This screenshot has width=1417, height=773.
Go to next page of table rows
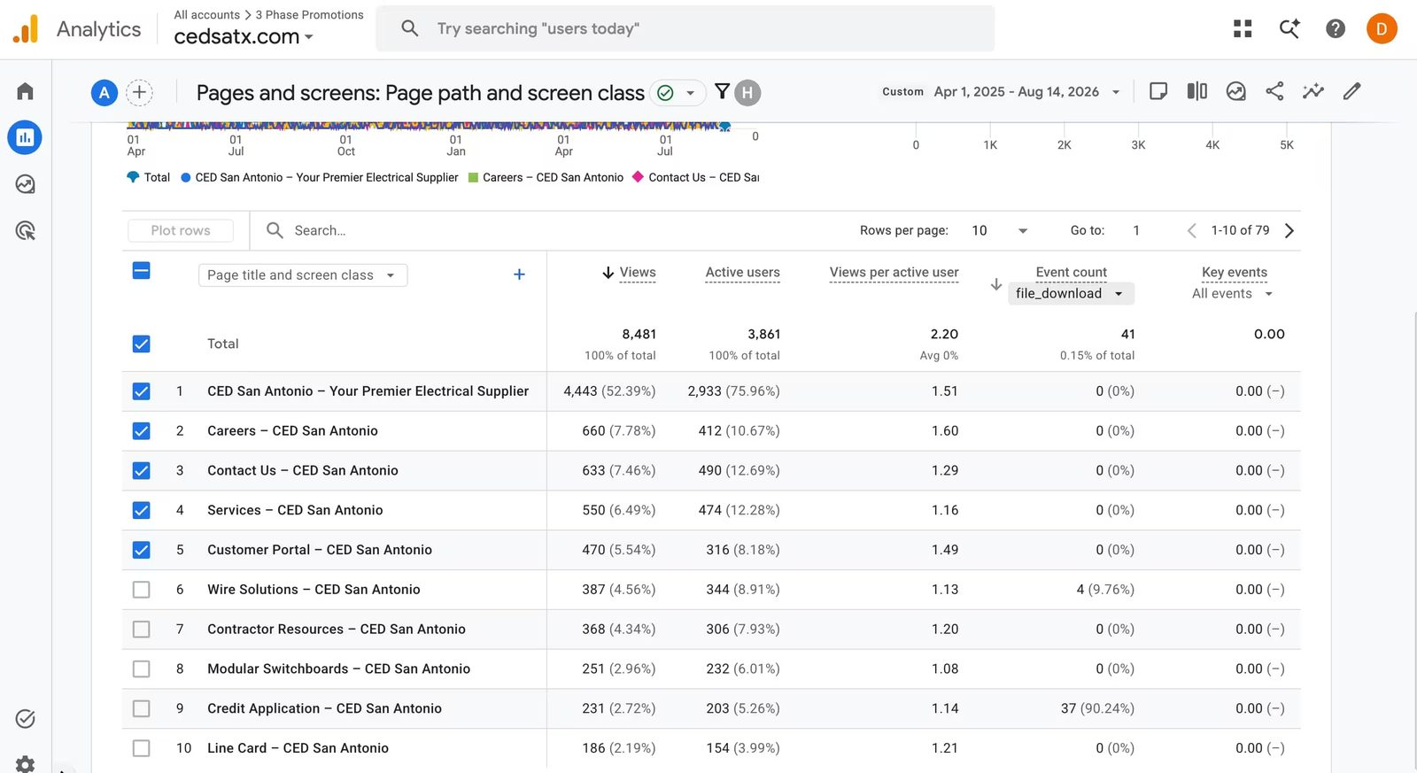click(x=1289, y=230)
